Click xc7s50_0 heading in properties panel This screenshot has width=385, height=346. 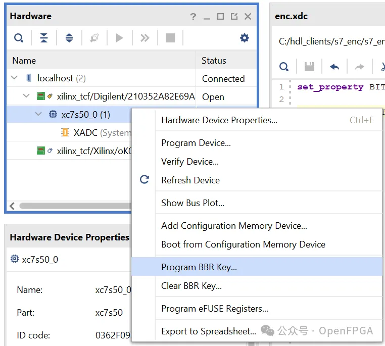[x=40, y=260]
